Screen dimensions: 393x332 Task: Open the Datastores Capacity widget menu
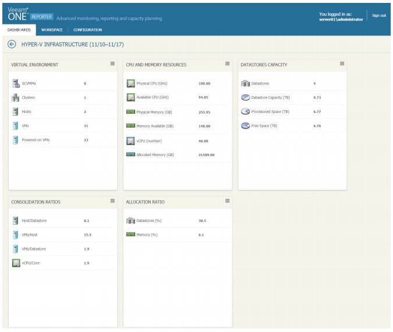tap(342, 63)
